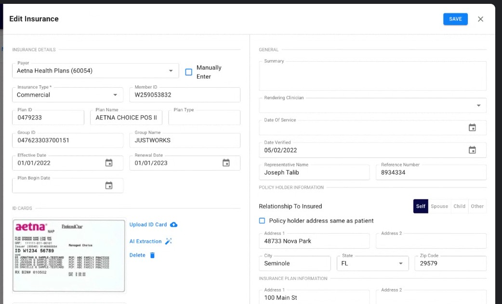502x304 pixels.
Task: Click the Plan Name field
Action: tap(126, 118)
